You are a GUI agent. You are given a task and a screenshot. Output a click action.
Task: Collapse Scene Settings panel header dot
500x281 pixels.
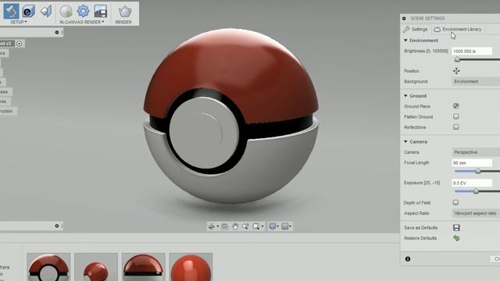404,19
